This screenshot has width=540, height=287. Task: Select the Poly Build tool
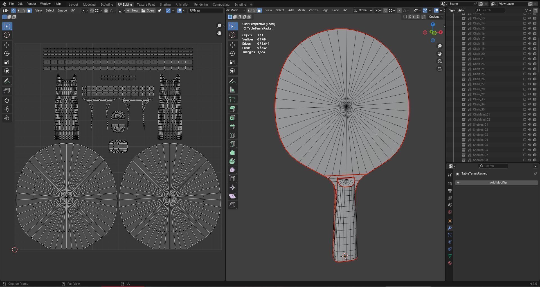[232, 153]
